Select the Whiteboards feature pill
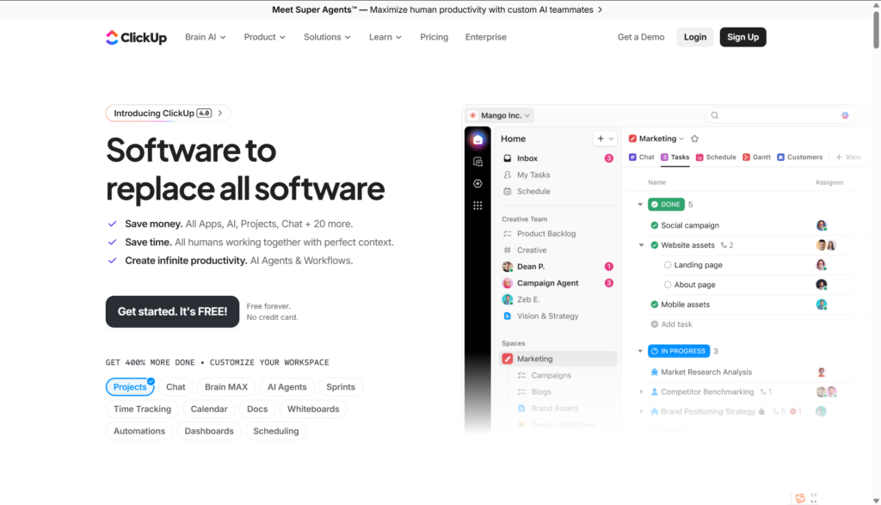Viewport: 881px width, 505px height. (x=313, y=409)
